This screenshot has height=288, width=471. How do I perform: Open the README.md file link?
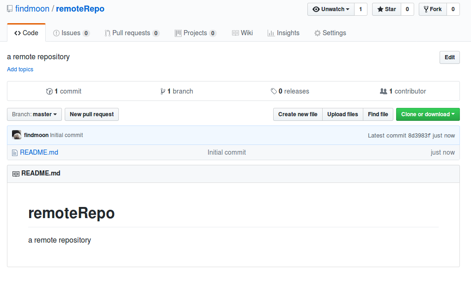pos(39,152)
